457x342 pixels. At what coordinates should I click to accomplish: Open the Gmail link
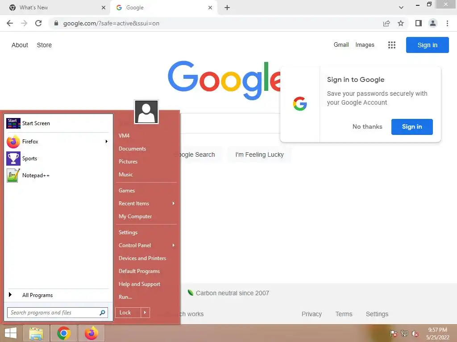coord(341,45)
